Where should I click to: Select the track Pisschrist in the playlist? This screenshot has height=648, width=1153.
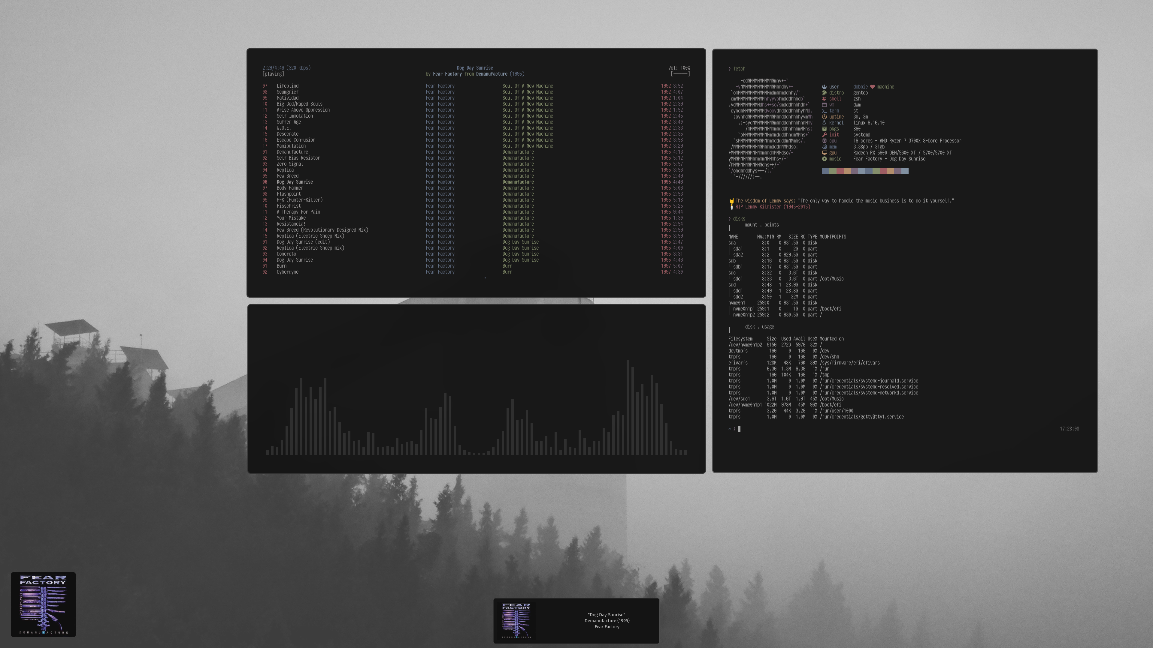tap(289, 206)
